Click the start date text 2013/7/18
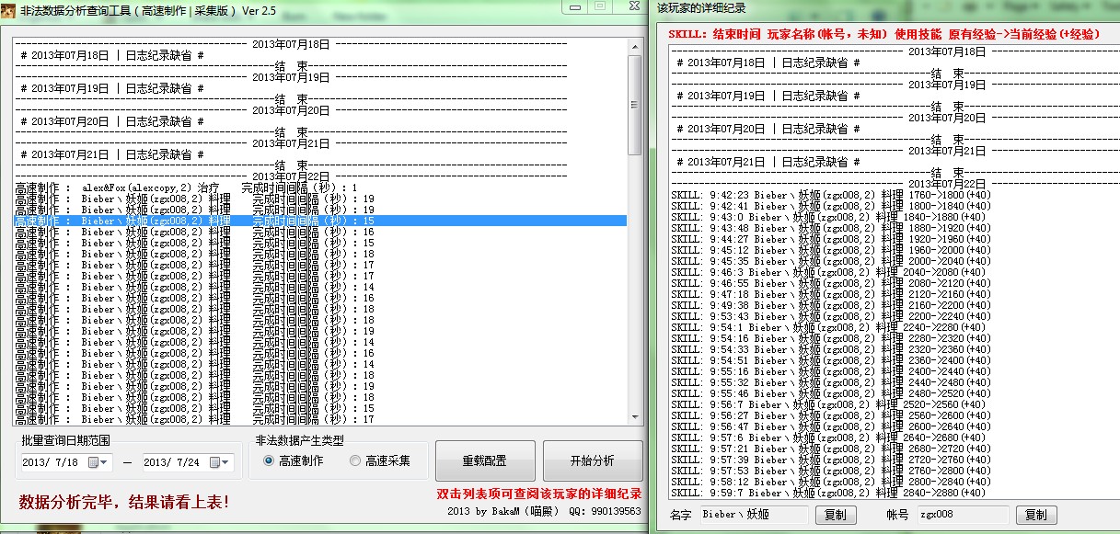This screenshot has height=534, width=1120. tap(51, 462)
